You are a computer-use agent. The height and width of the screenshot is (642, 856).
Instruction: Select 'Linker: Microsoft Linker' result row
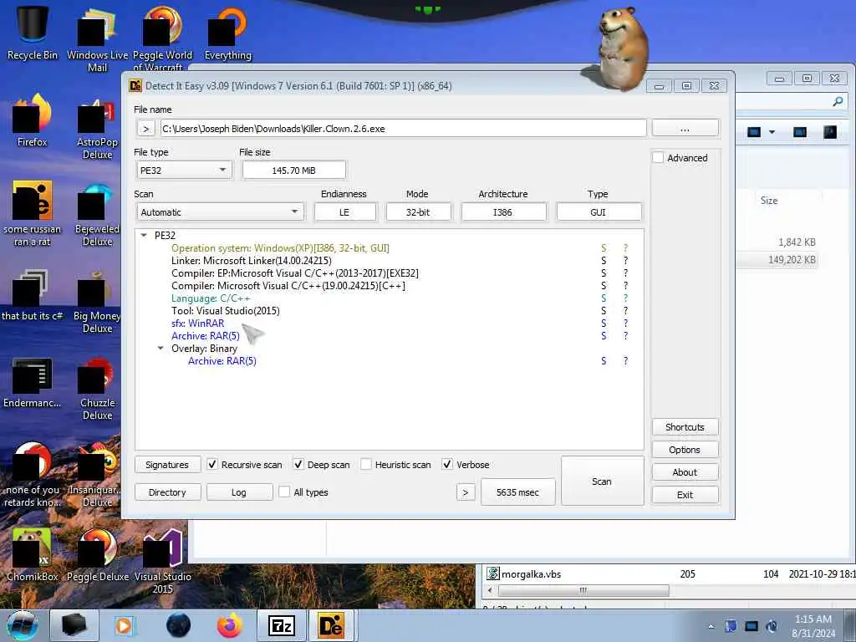click(x=251, y=261)
